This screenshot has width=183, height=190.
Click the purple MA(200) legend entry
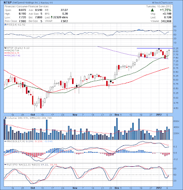point(12,56)
